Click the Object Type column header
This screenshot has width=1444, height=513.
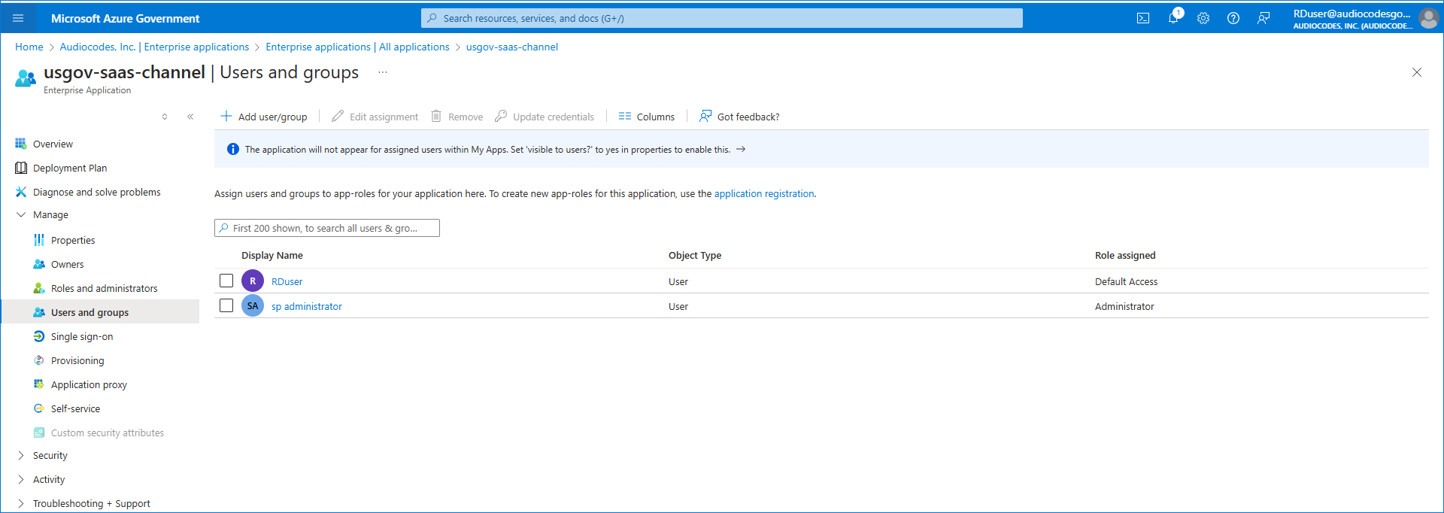[695, 255]
